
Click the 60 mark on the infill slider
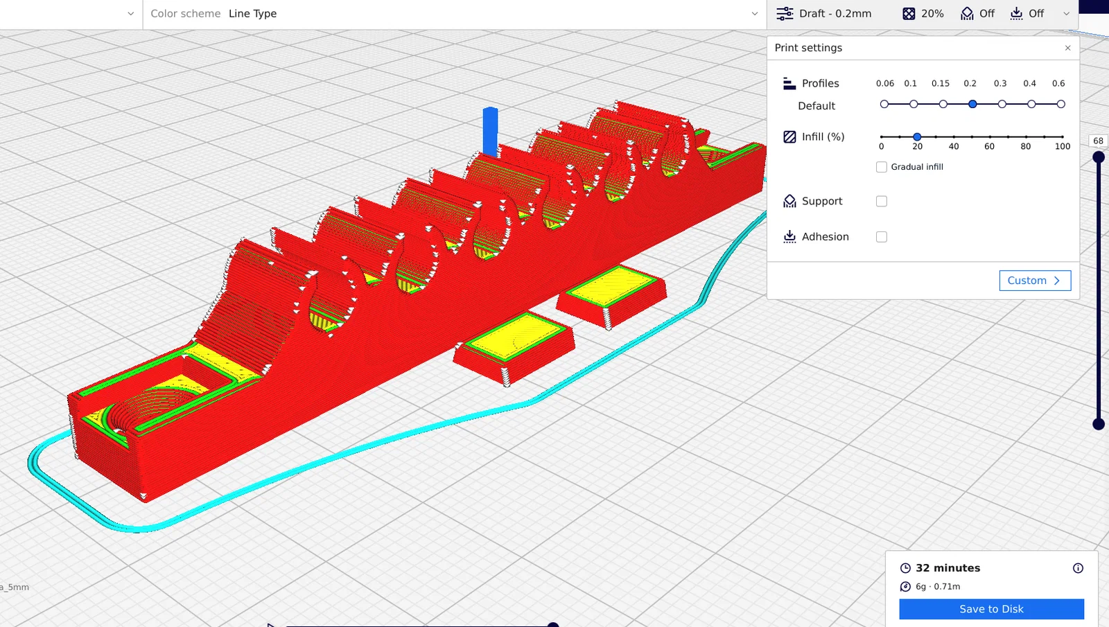(990, 137)
